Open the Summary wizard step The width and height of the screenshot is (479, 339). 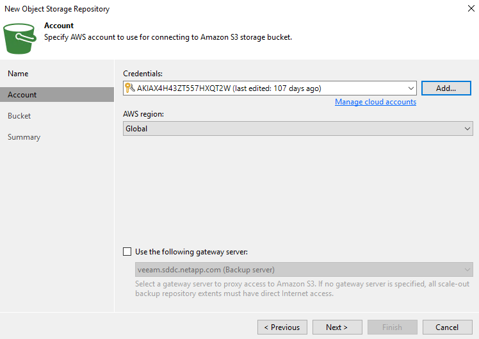coord(24,137)
